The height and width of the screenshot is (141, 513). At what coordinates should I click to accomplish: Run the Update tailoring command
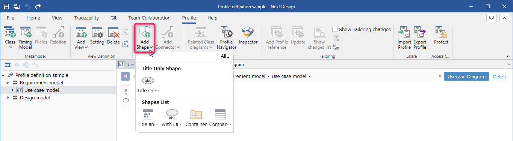298,36
